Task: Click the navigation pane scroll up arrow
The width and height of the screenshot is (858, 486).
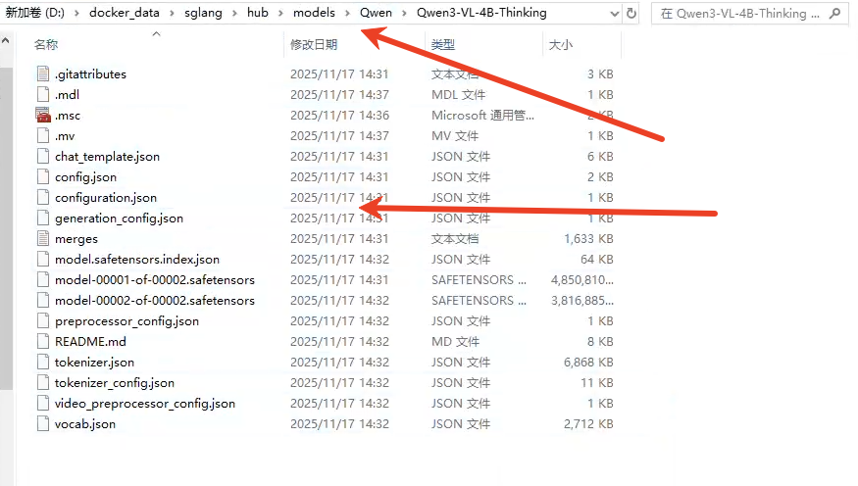Action: point(6,40)
